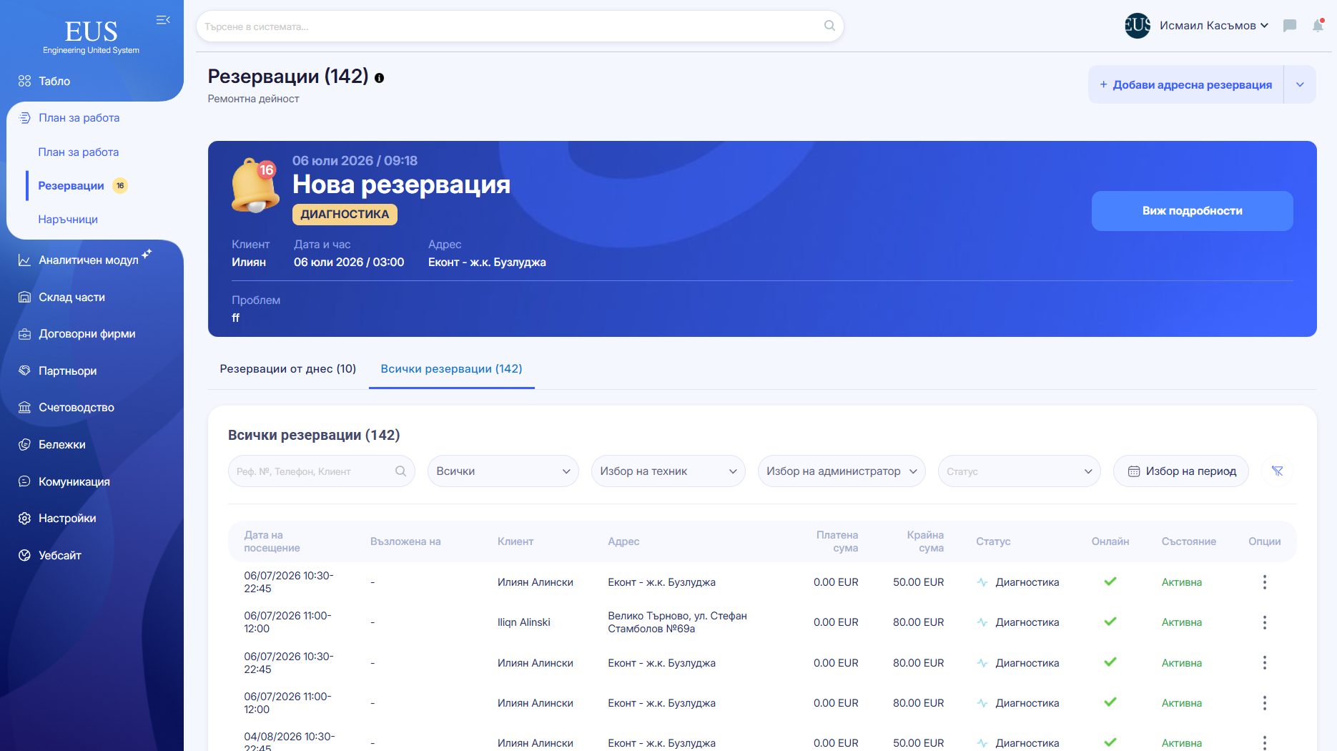The width and height of the screenshot is (1337, 751).
Task: Open the chat messages icon
Action: pos(1290,26)
